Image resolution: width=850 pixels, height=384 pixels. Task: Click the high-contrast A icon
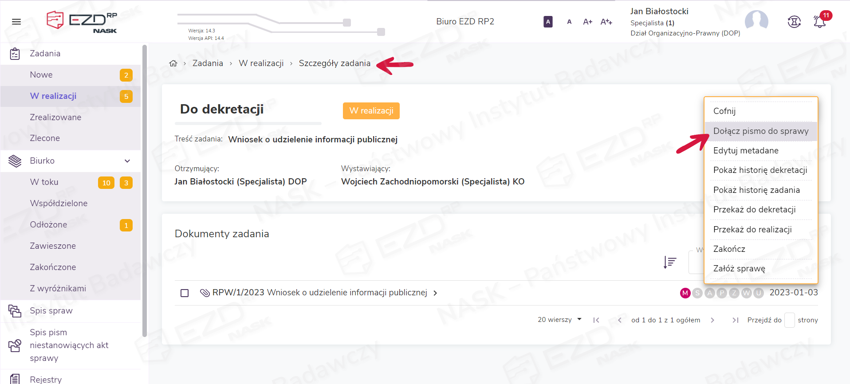548,22
